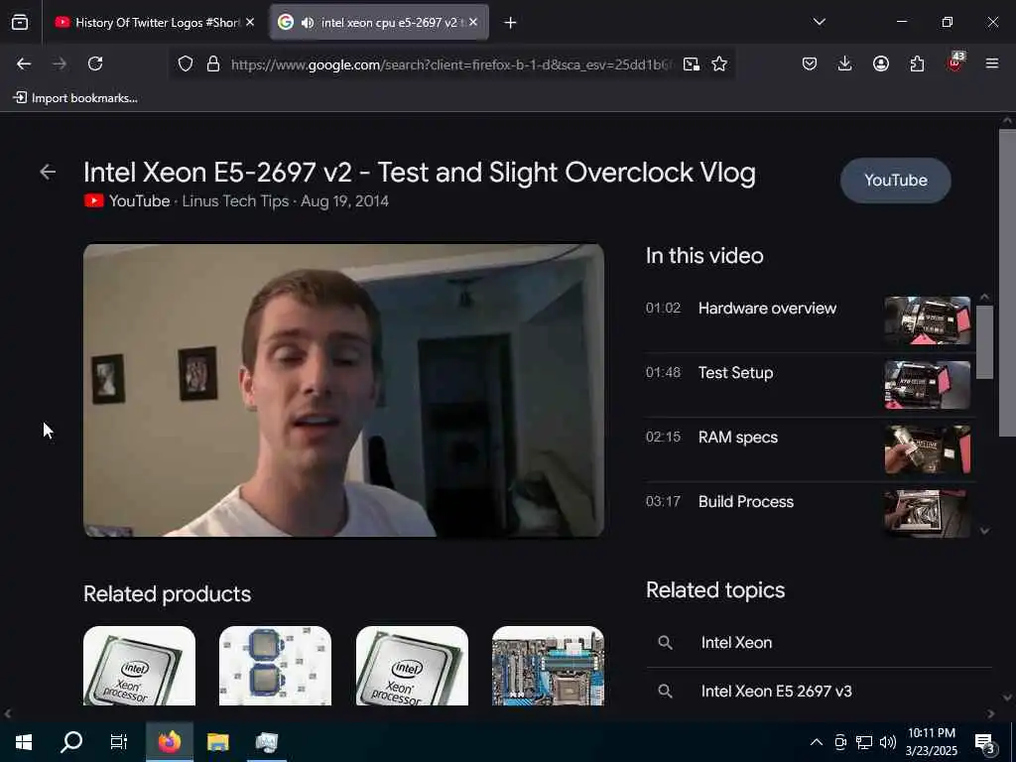This screenshot has height=762, width=1016.
Task: Click chapter list scroll-up arrow
Action: [x=984, y=297]
